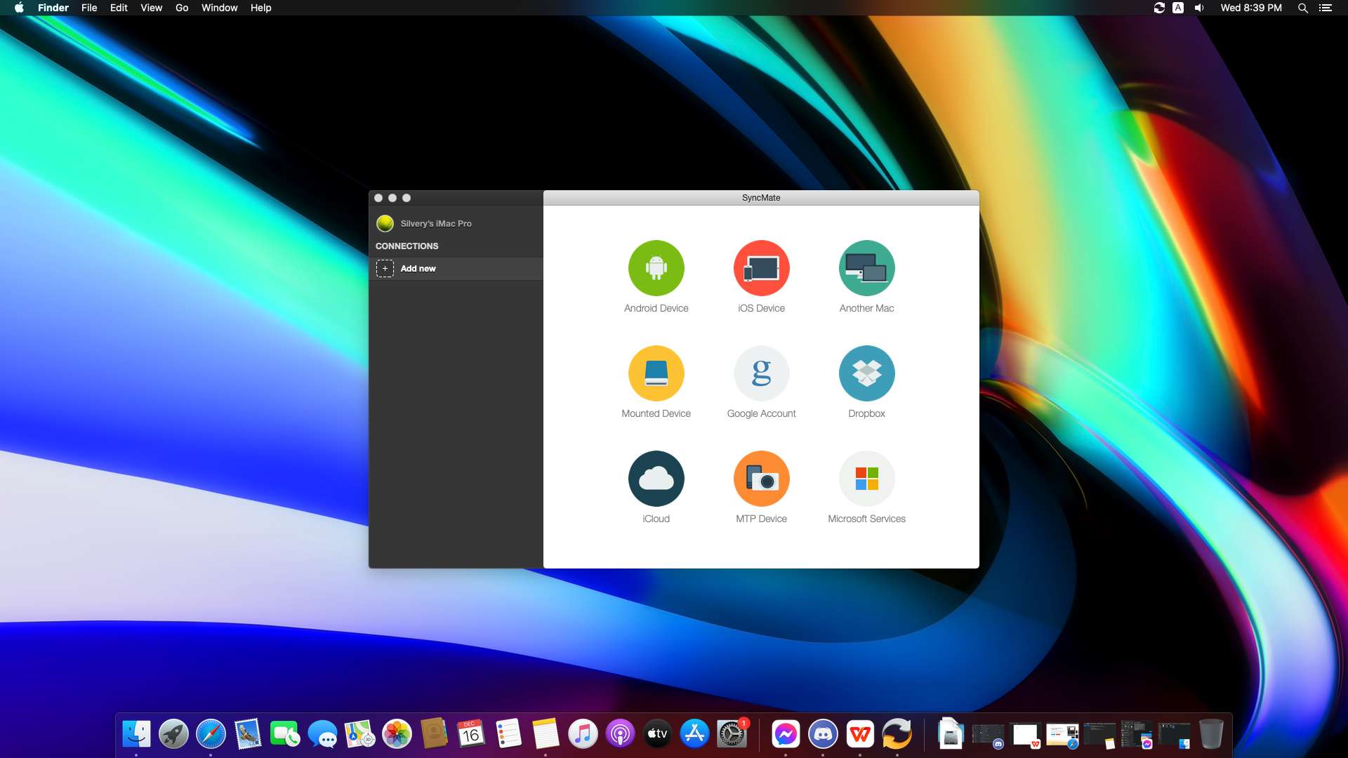Open the Go menu in Finder
The height and width of the screenshot is (758, 1348).
(x=181, y=8)
